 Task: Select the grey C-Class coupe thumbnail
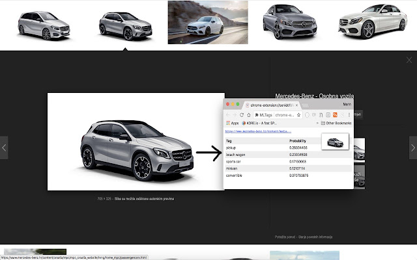289,21
